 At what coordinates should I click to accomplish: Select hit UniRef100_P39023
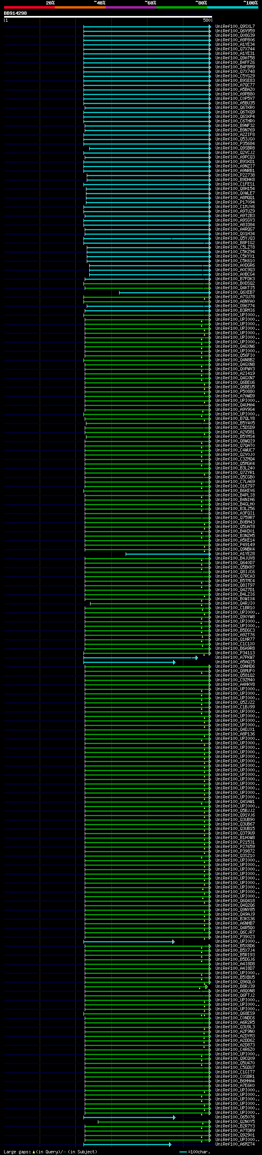point(235,937)
